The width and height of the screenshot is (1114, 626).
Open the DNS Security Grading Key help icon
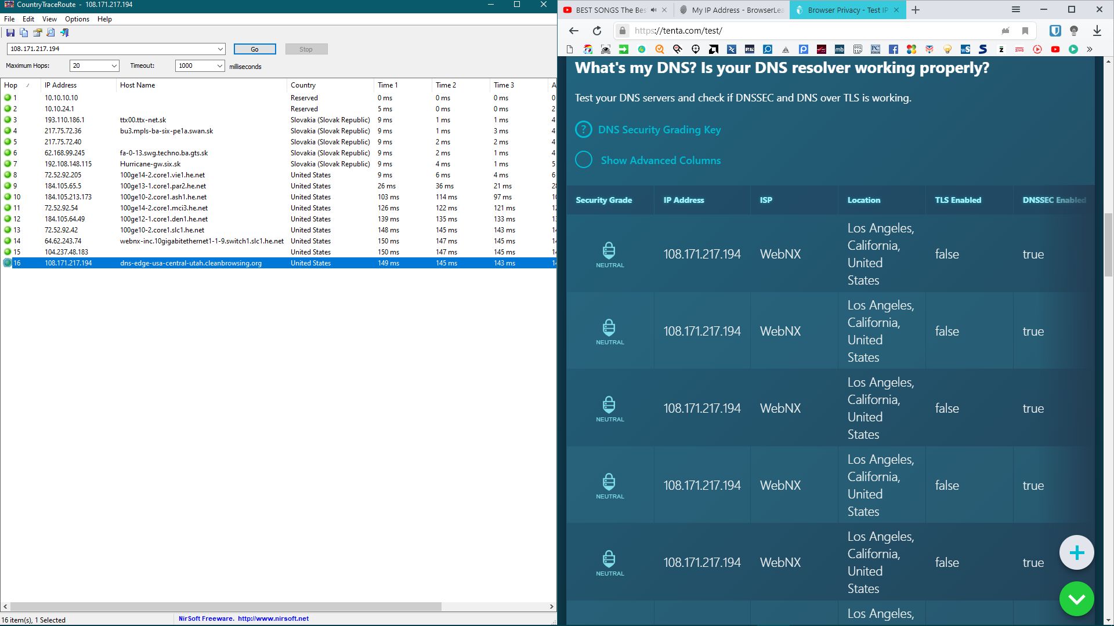[584, 129]
